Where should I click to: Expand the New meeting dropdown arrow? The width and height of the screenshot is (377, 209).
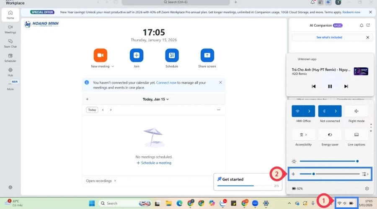click(x=113, y=66)
